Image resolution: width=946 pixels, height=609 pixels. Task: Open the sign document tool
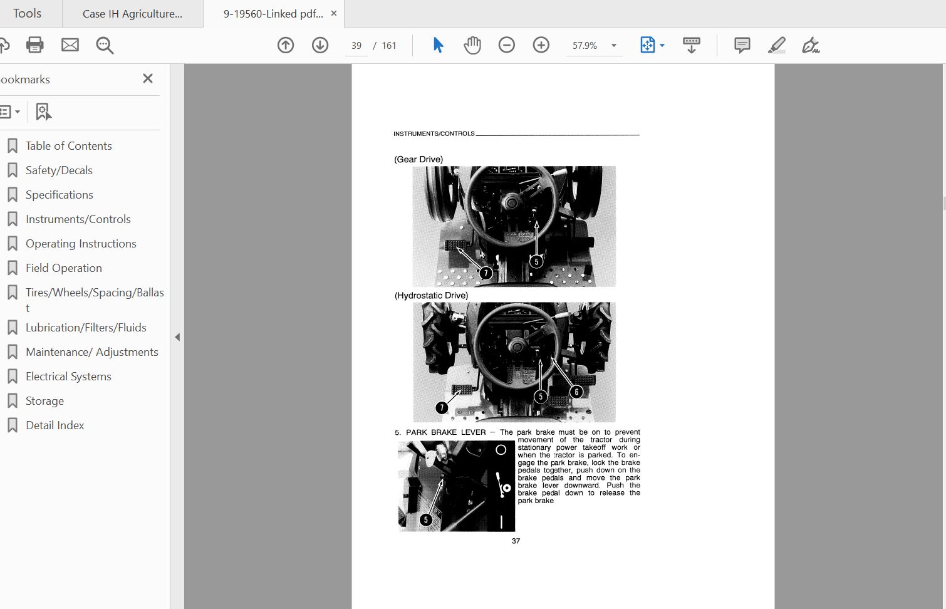811,45
